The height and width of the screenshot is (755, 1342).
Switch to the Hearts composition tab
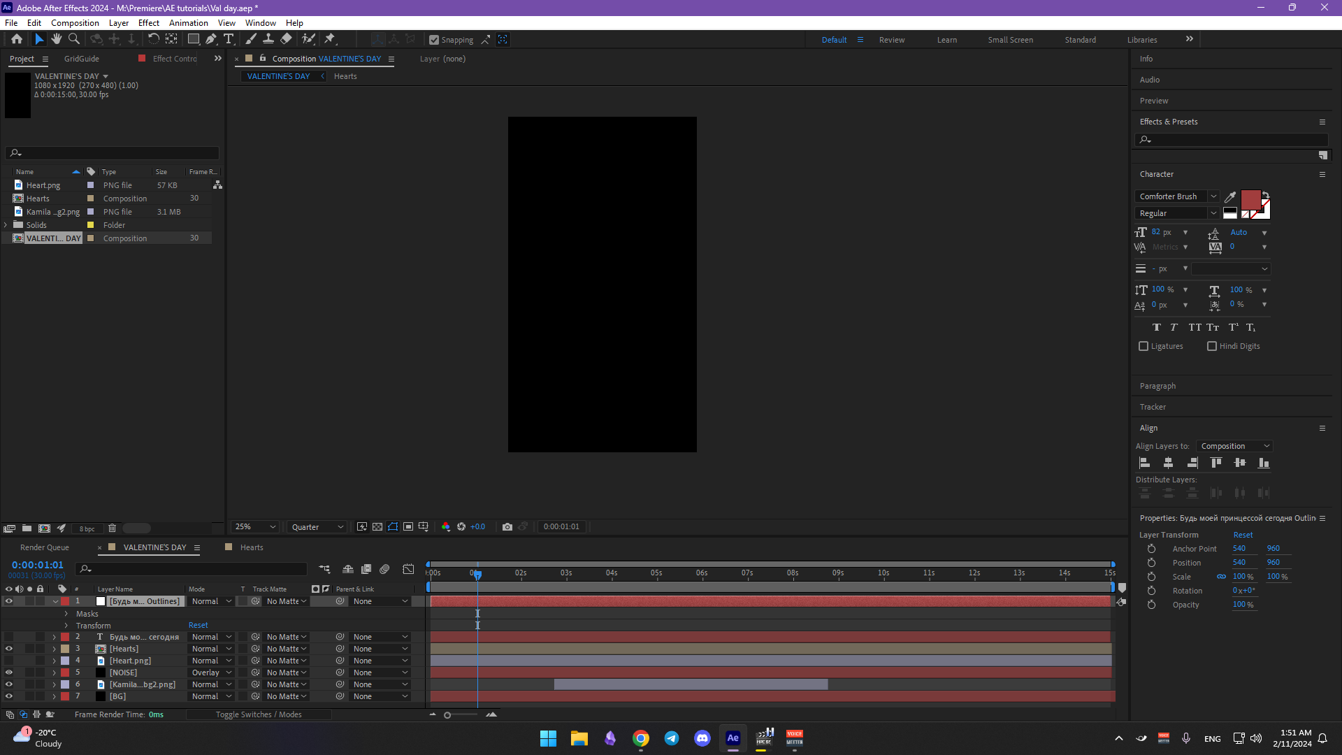pos(251,547)
